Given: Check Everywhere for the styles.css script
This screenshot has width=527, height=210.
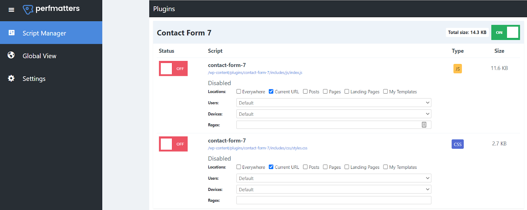Looking at the screenshot, I should [239, 167].
